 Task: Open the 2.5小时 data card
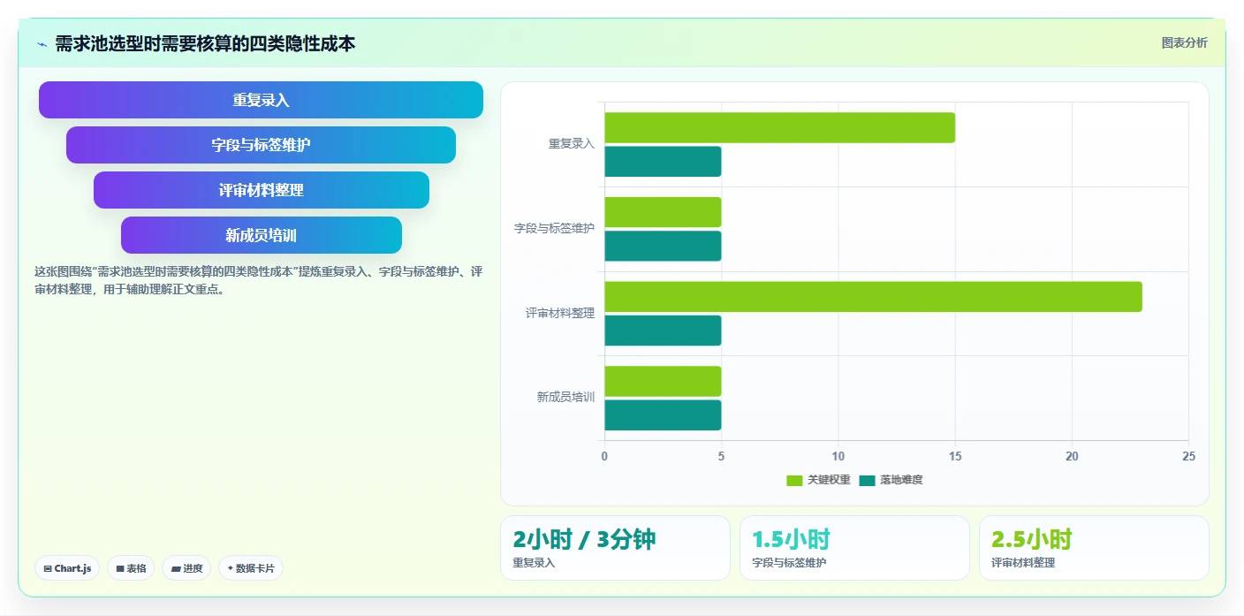coord(1094,548)
